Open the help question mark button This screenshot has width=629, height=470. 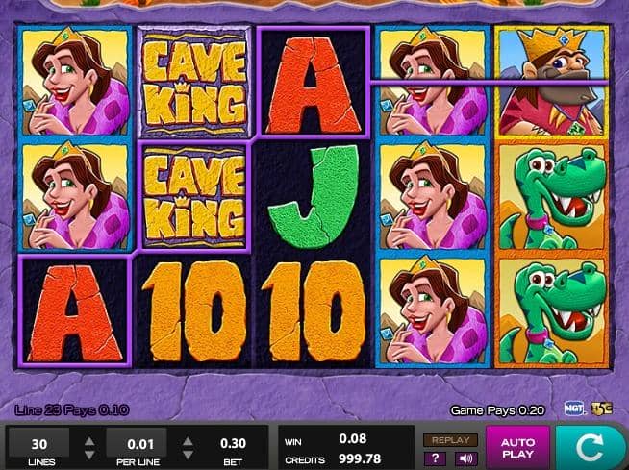point(435,458)
